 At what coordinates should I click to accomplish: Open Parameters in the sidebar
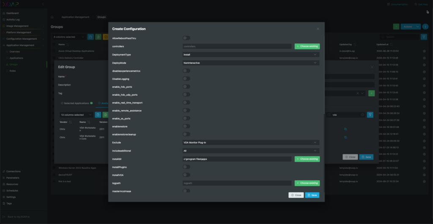13,178
